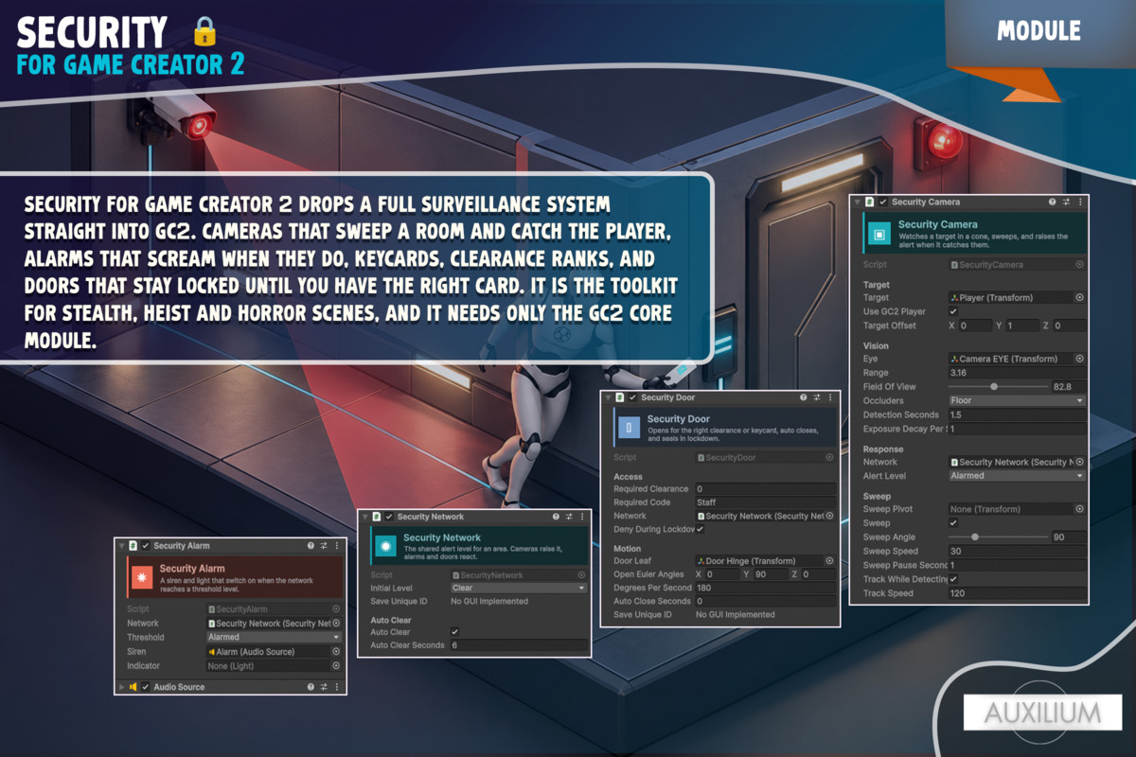Open help for Security Door component
Image resolution: width=1136 pixels, height=757 pixels.
[803, 397]
